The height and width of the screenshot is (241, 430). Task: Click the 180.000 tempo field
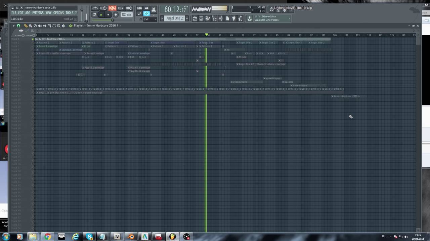[127, 15]
